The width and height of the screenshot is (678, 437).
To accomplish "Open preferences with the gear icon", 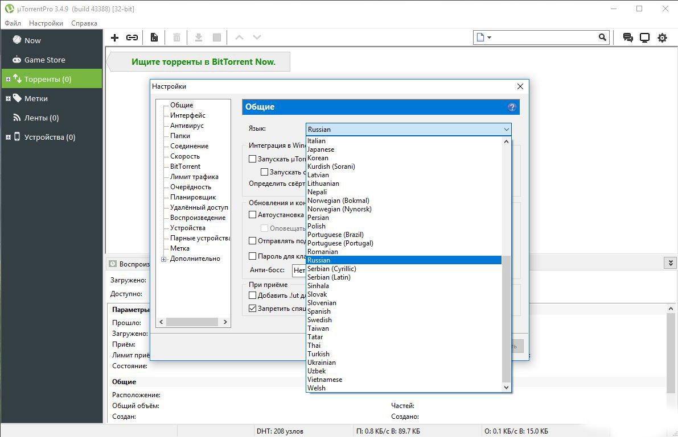I will coord(662,38).
